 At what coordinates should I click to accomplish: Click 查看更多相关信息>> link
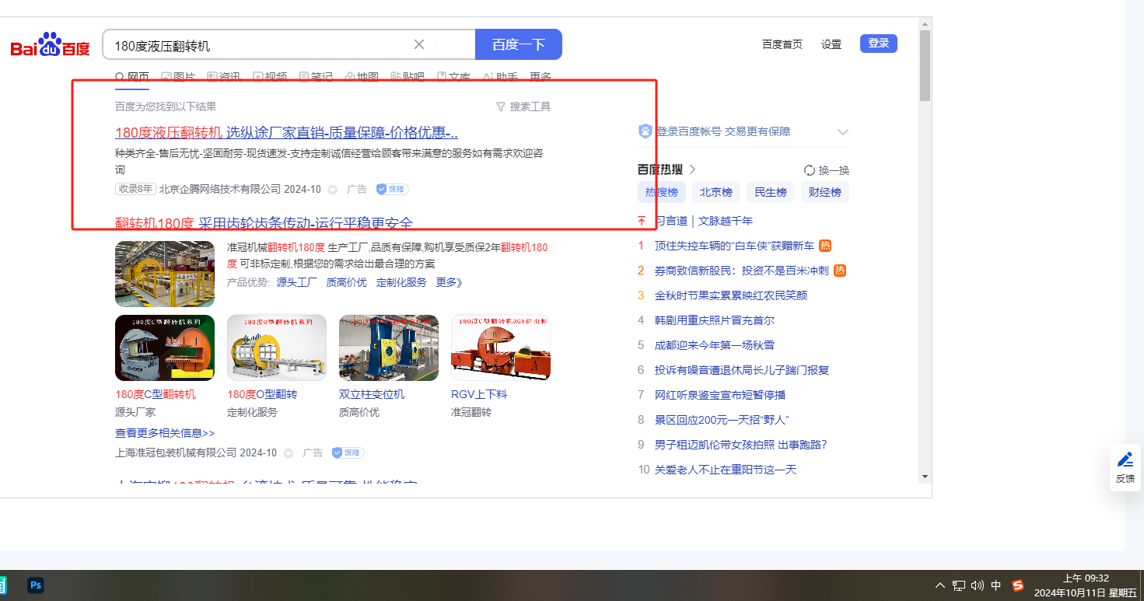pos(165,433)
